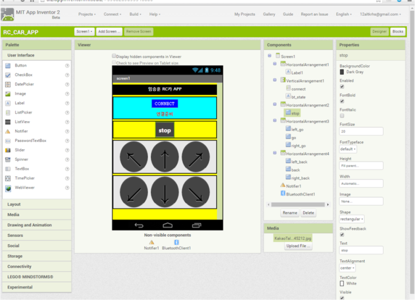The width and height of the screenshot is (415, 300).
Task: Select the BluetoothClient1 non-visible component icon
Action: (x=177, y=242)
